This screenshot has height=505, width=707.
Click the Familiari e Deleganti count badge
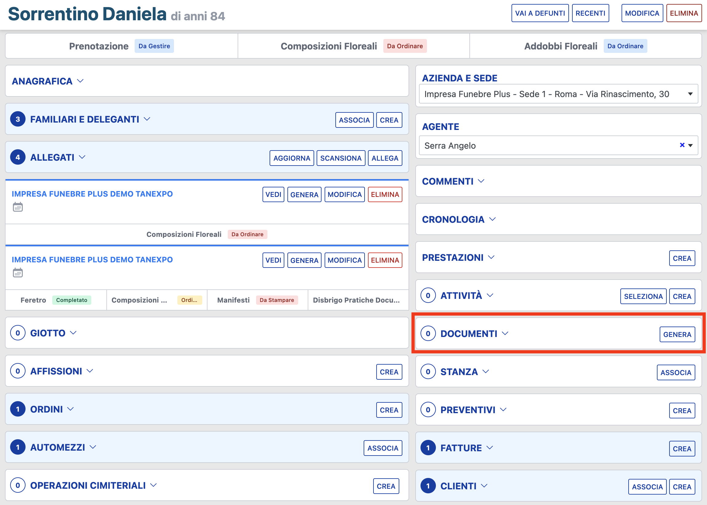pos(18,119)
